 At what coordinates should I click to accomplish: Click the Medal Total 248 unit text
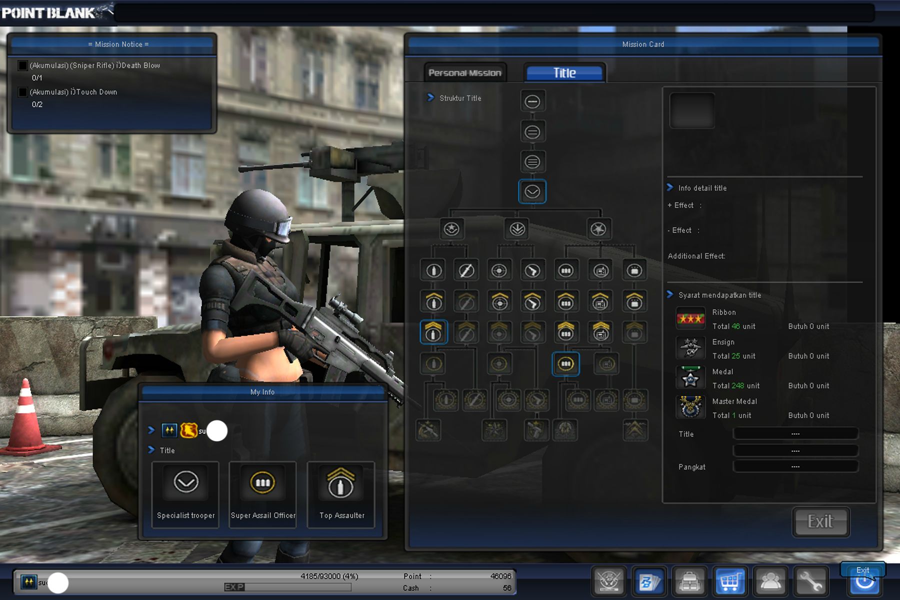click(735, 386)
